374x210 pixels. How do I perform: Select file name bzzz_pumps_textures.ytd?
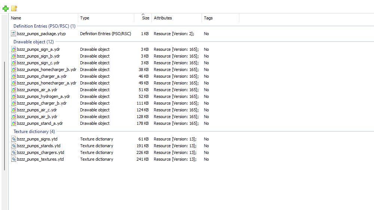40,159
